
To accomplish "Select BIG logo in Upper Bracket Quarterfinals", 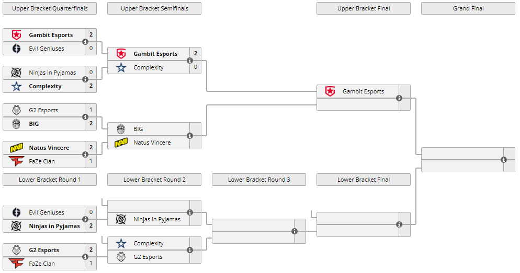I will pyautogui.click(x=16, y=124).
